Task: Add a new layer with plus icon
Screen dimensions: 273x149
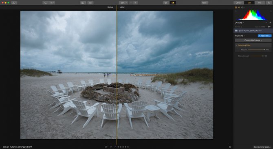Action: coord(271,23)
